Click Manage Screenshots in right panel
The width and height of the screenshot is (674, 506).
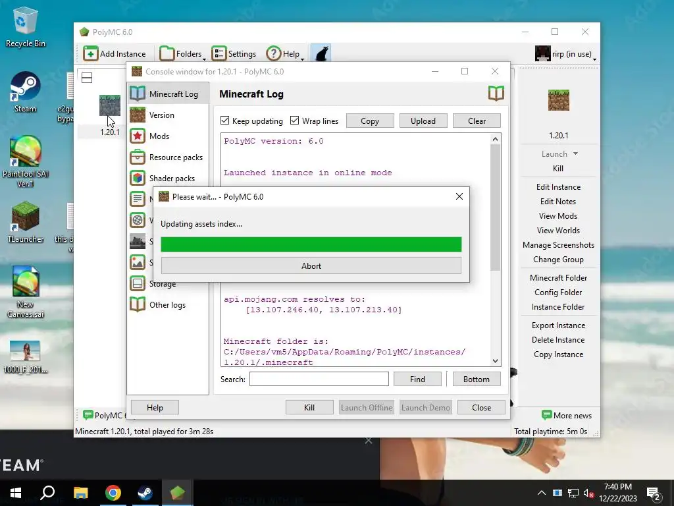pyautogui.click(x=558, y=245)
